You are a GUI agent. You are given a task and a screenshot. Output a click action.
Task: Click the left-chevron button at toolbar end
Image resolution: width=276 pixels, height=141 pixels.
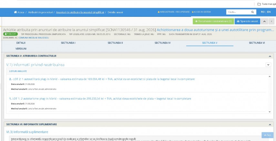(x=271, y=21)
